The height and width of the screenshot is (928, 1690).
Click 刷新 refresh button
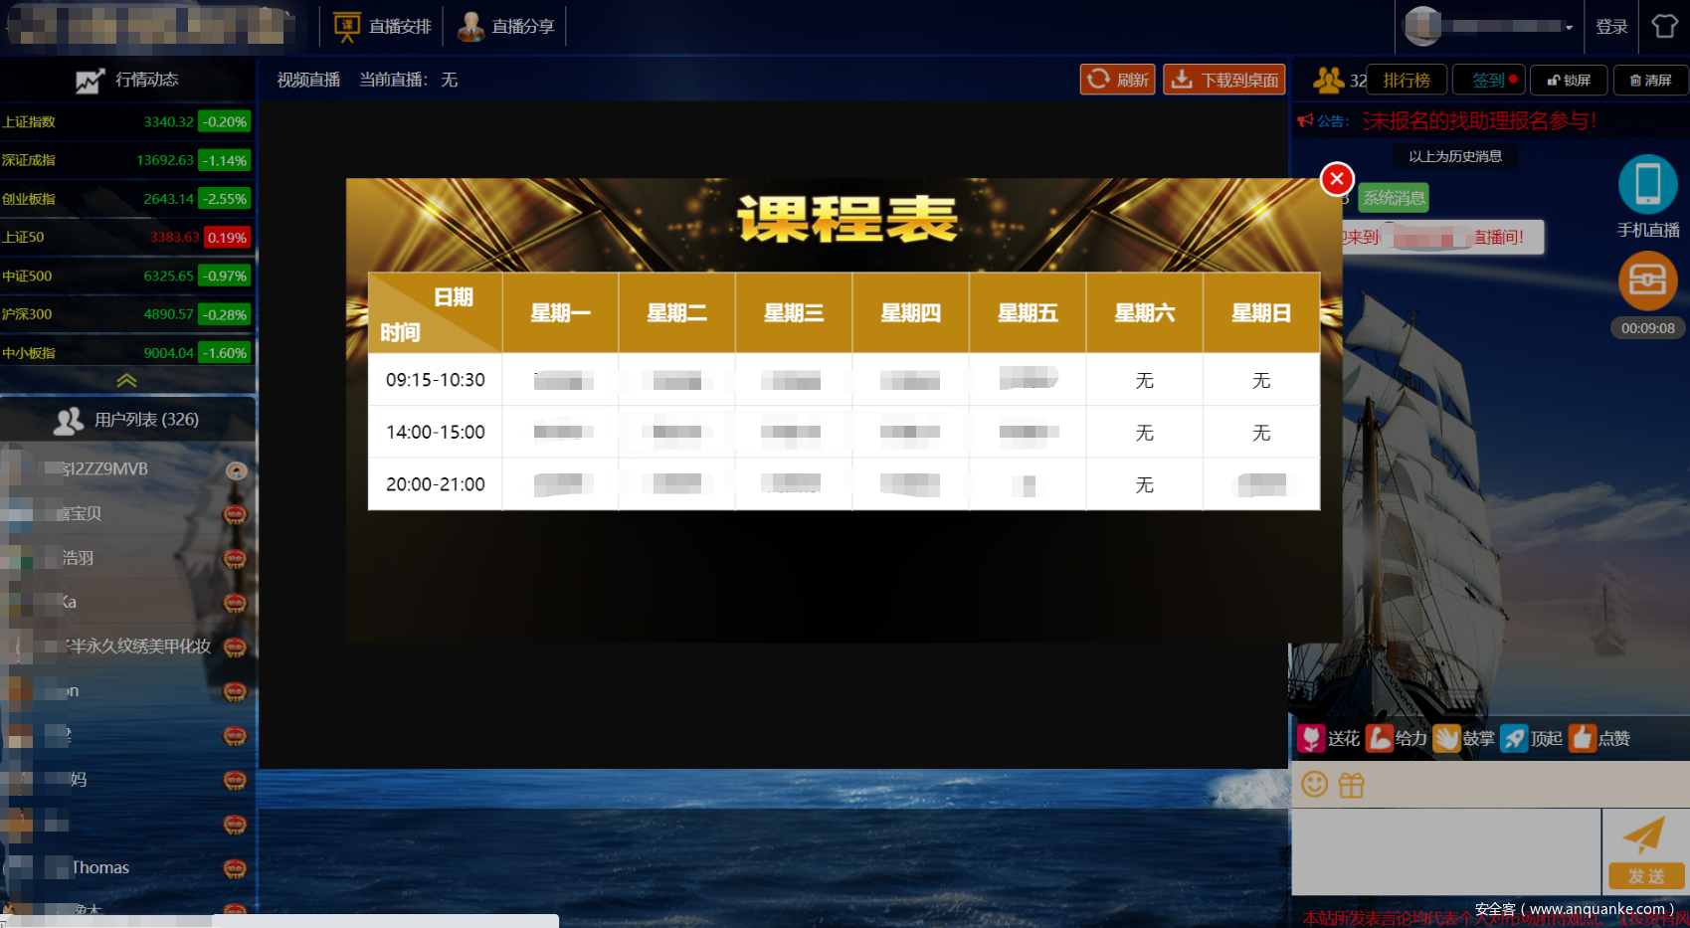(x=1118, y=80)
